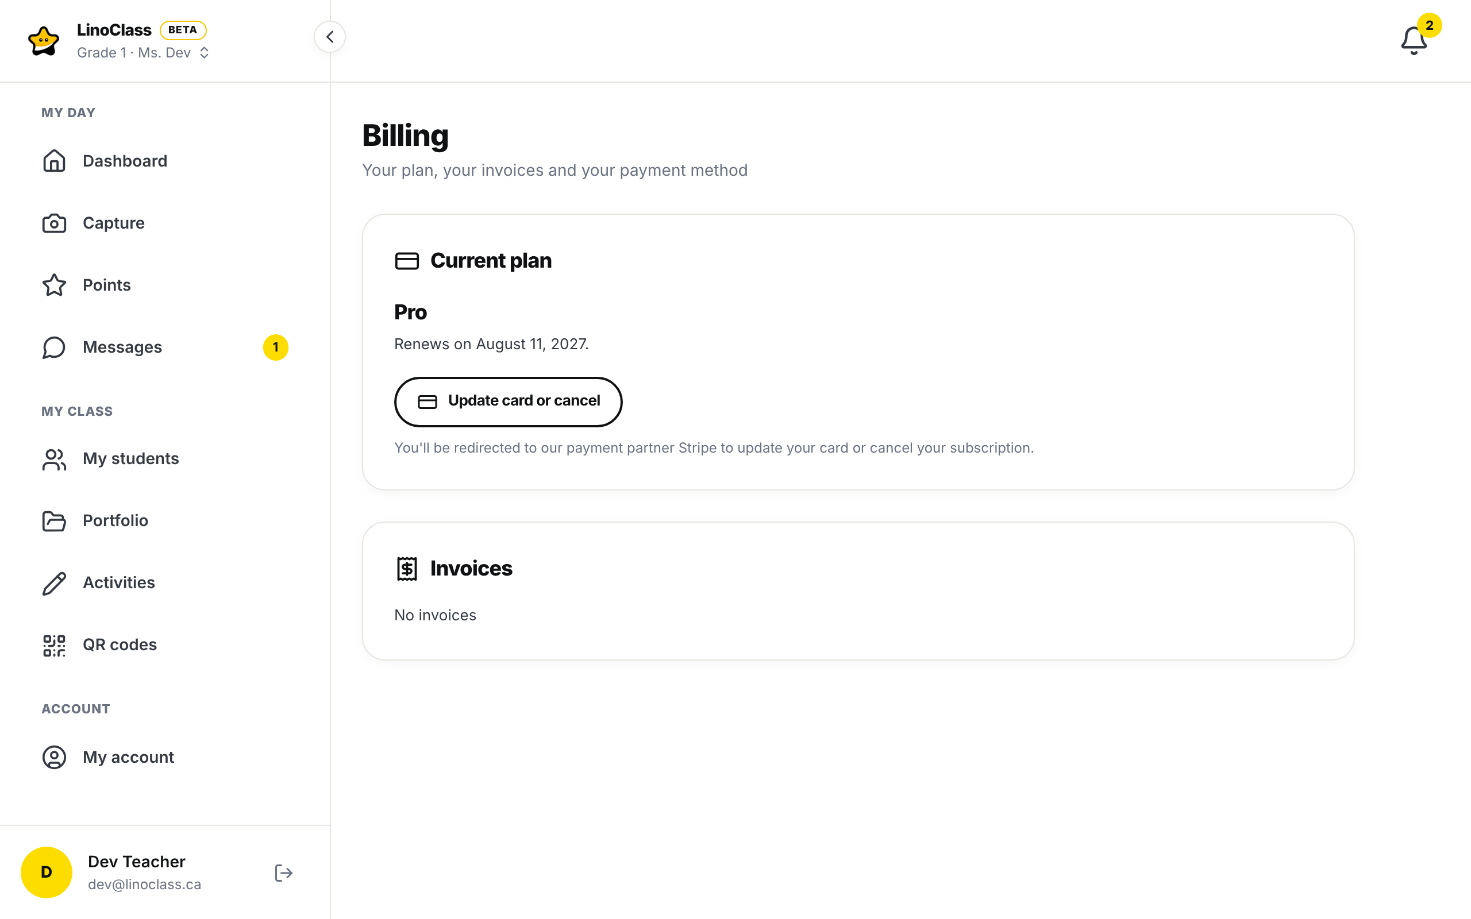
Task: Click the notification count badge
Action: 1430,25
